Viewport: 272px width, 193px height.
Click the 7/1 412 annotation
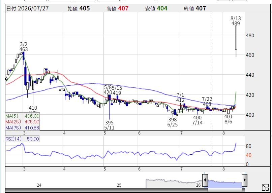180,98
